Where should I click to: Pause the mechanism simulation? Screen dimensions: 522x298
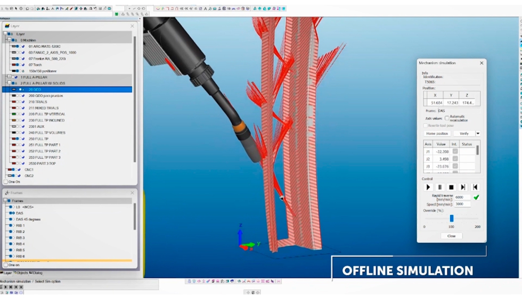pos(440,187)
